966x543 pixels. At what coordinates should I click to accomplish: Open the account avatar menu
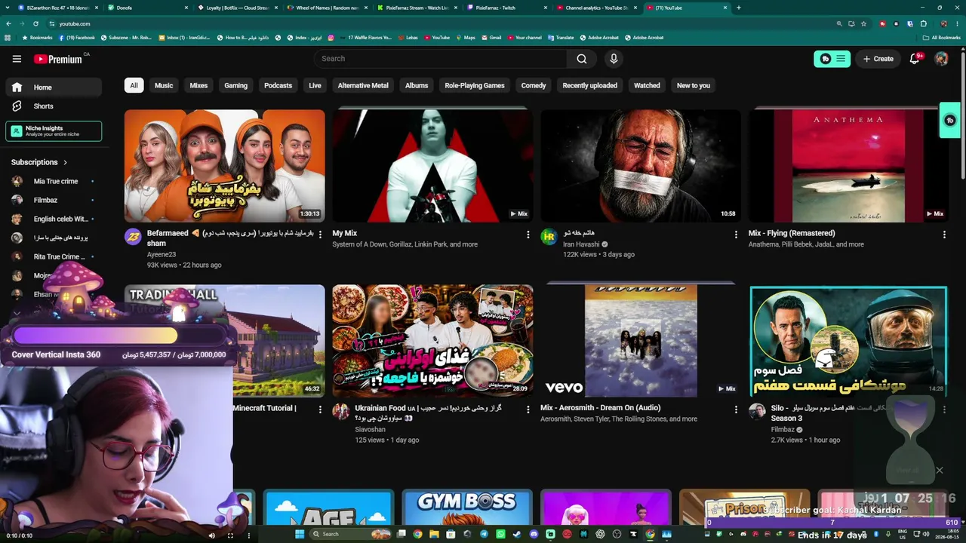pyautogui.click(x=941, y=59)
